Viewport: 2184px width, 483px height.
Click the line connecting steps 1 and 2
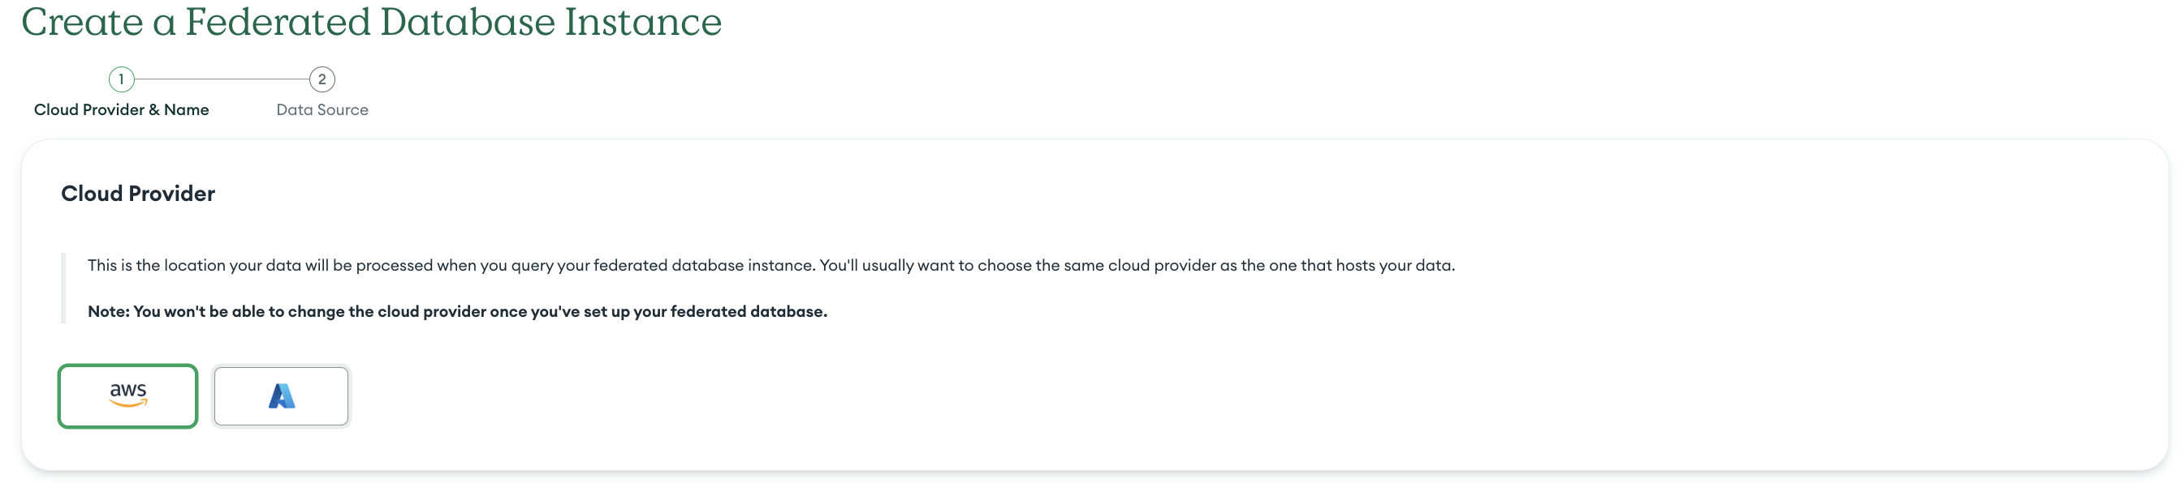pos(222,79)
